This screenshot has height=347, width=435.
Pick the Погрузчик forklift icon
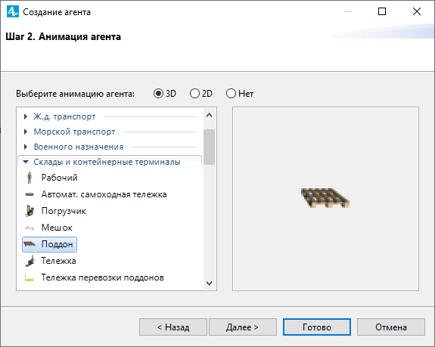[x=30, y=211]
